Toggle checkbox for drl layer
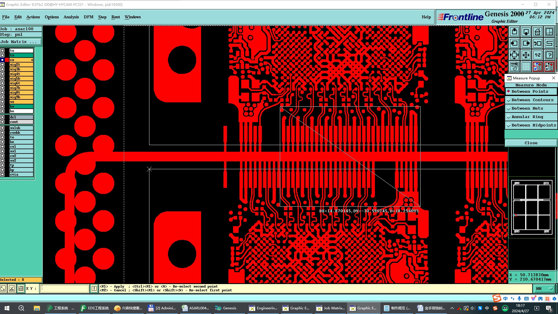Image resolution: width=558 pixels, height=314 pixels. tap(2, 117)
